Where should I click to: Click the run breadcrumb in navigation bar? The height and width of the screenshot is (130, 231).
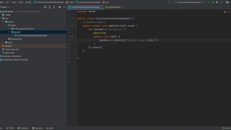click(106, 2)
